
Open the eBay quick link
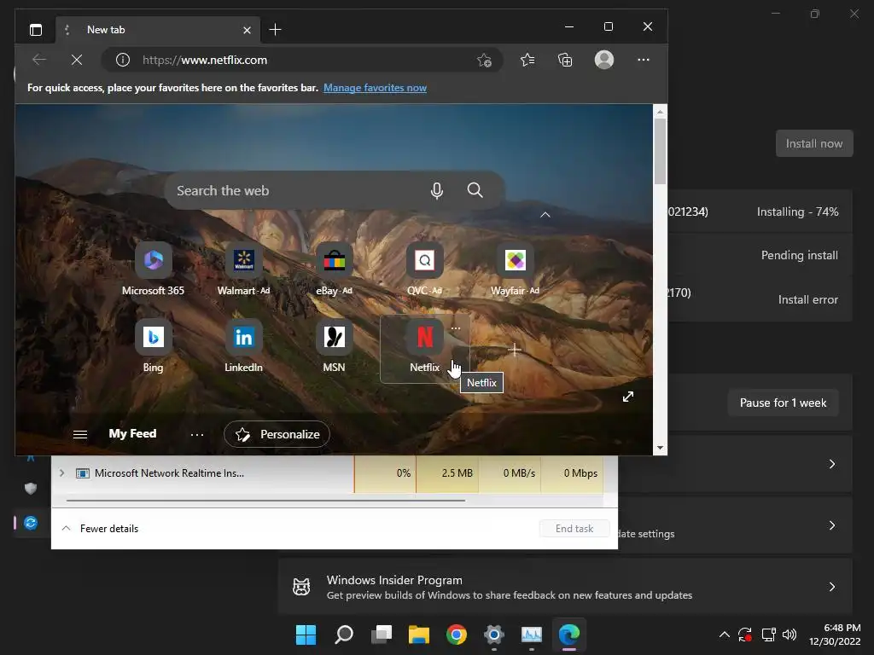pos(335,270)
